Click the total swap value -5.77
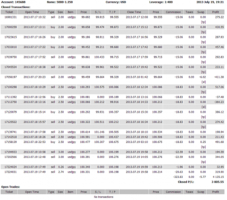This screenshot has width=227, height=200. click(202, 177)
